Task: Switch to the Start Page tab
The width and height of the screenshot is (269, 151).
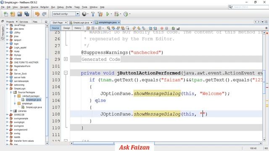Action: 58,23
